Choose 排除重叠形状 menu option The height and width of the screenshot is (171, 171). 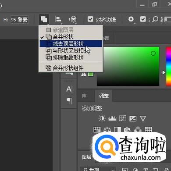71,57
